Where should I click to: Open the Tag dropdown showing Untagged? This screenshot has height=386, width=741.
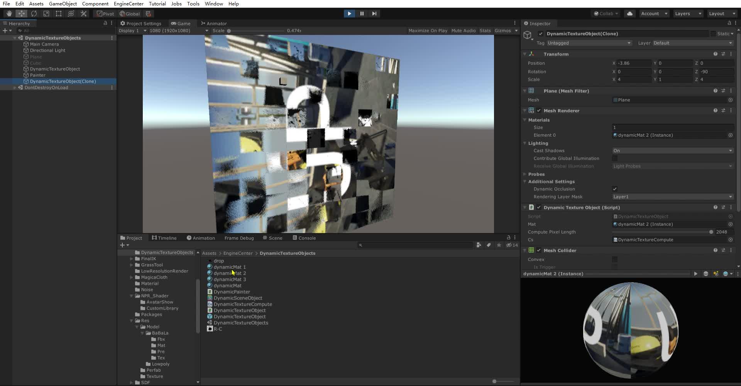coord(589,43)
